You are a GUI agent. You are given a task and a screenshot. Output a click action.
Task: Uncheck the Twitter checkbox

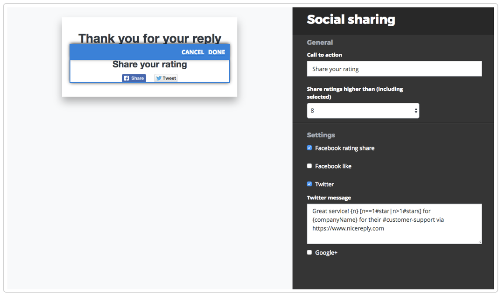[310, 184]
